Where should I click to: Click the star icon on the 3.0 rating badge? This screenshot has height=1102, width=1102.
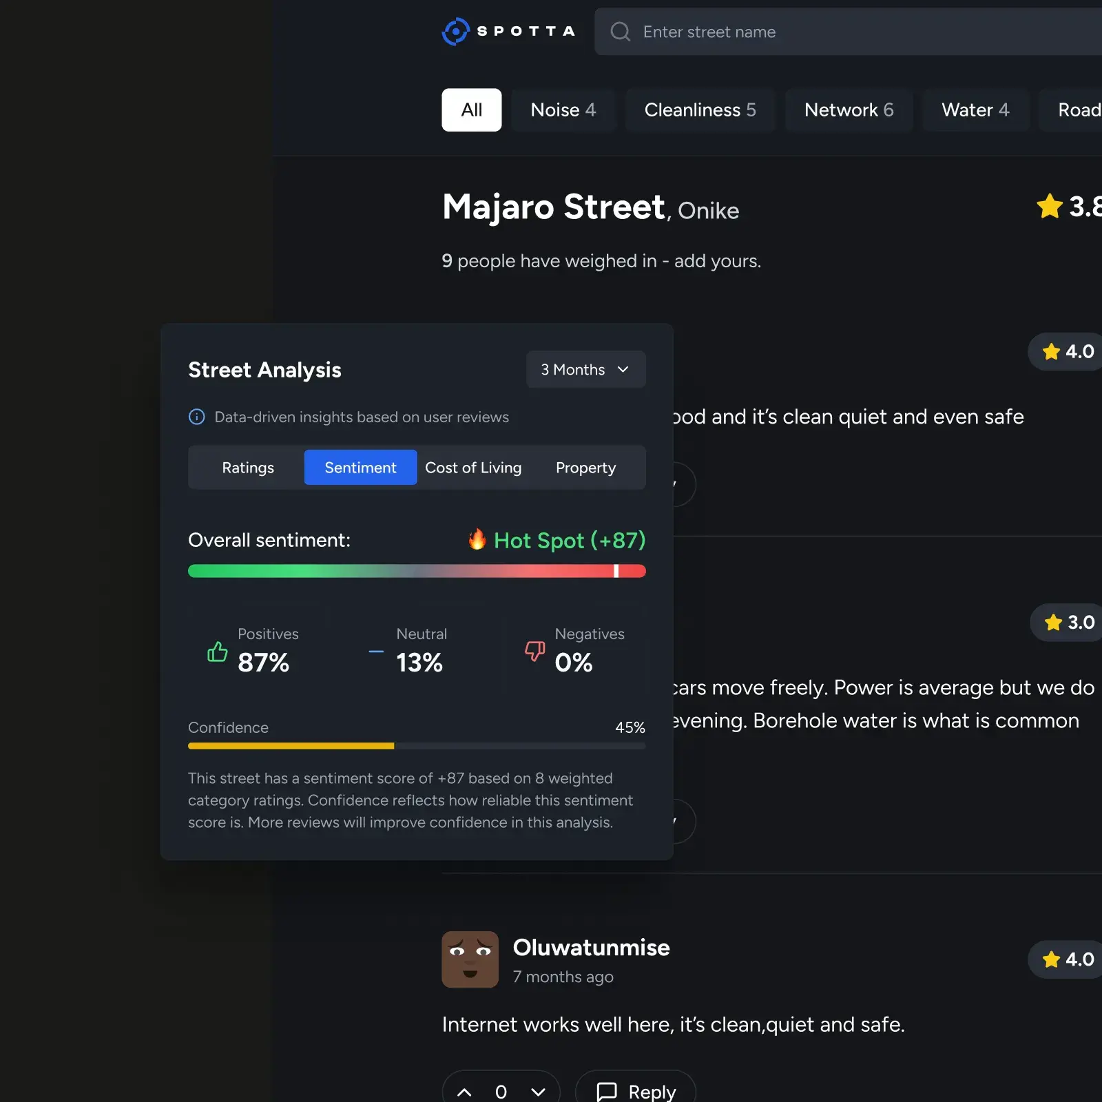tap(1052, 623)
